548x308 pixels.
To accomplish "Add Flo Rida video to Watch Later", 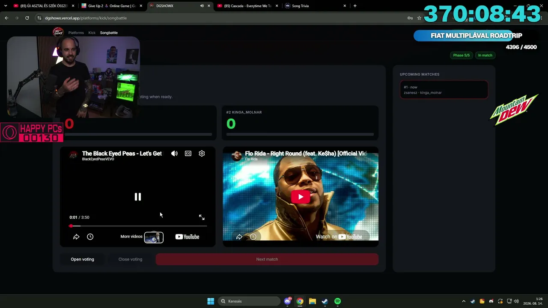I will [x=253, y=237].
